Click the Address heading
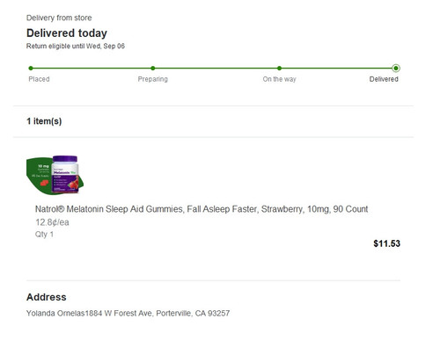The width and height of the screenshot is (440, 355). (47, 297)
